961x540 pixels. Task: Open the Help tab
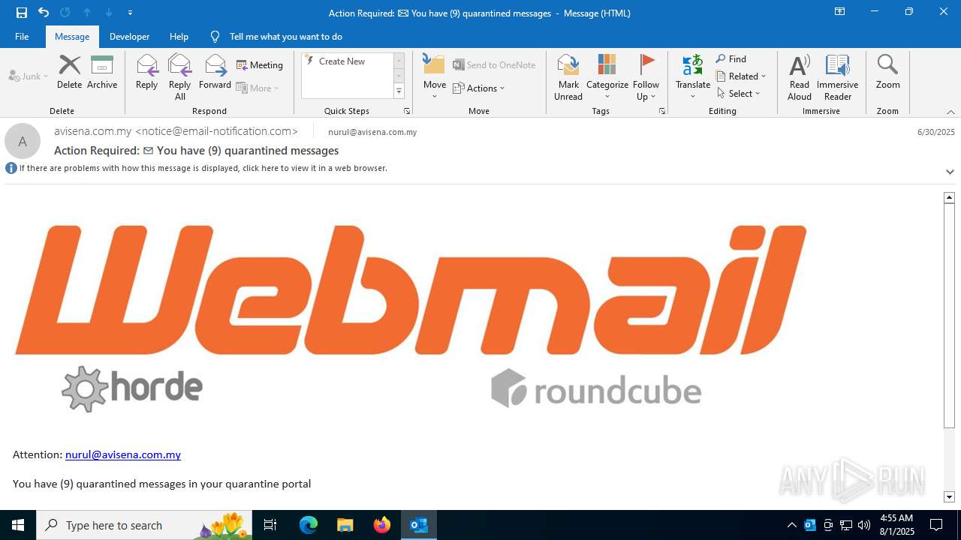tap(179, 36)
